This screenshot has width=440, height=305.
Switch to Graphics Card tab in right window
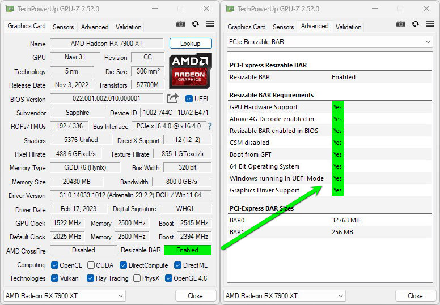[x=247, y=27]
